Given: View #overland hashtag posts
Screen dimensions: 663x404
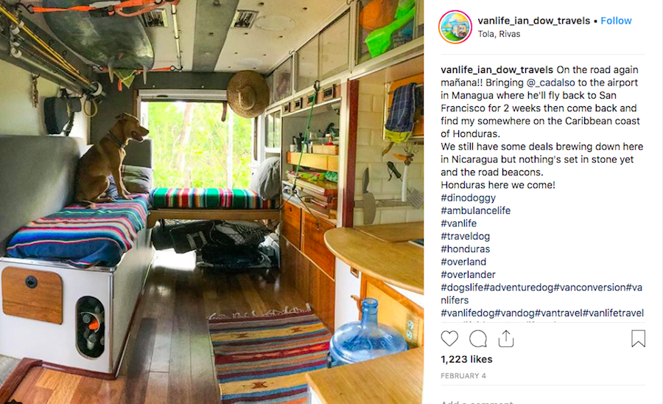Looking at the screenshot, I should pyautogui.click(x=463, y=262).
